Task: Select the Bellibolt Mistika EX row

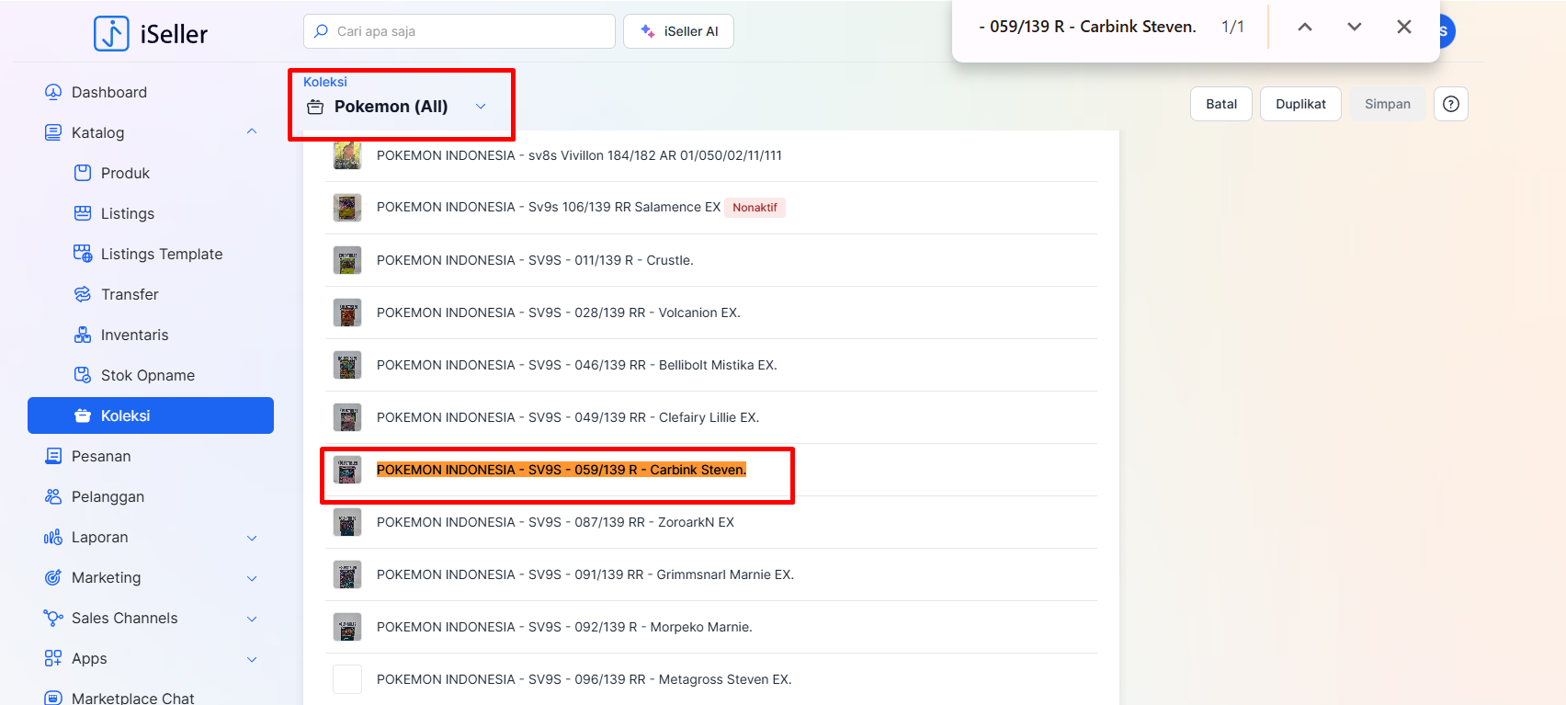Action: point(711,365)
